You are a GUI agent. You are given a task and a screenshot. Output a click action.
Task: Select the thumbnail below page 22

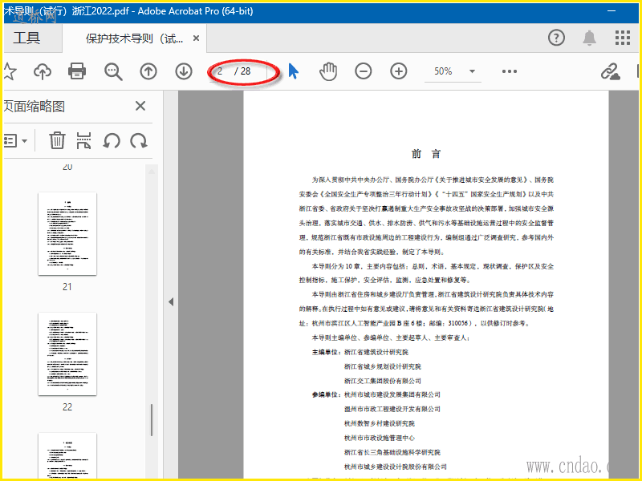[67, 455]
